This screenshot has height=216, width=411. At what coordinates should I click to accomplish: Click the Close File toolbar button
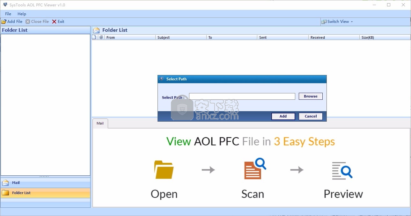(37, 22)
